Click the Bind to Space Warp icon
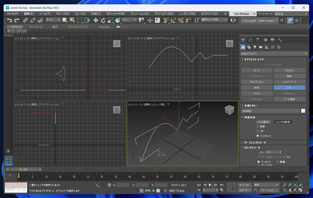The height and width of the screenshot is (198, 313). click(40, 20)
